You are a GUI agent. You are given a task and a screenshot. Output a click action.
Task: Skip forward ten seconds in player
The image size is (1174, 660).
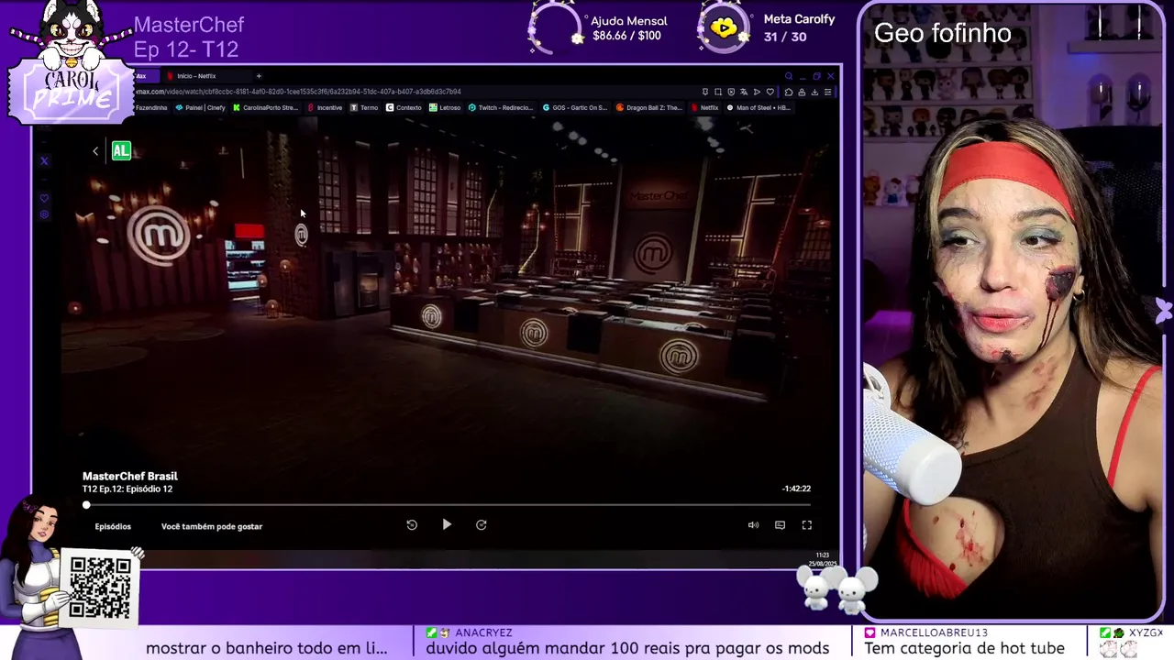point(481,524)
